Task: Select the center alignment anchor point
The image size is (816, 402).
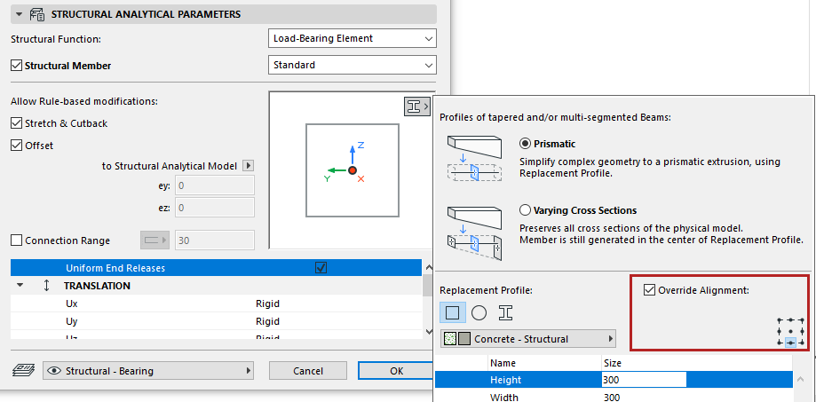Action: [790, 331]
